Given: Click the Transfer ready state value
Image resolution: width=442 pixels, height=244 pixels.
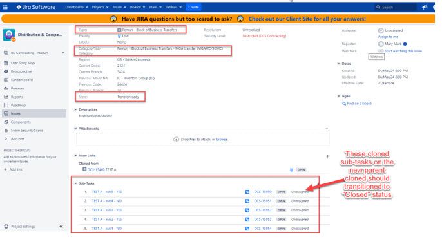Looking at the screenshot, I should [x=128, y=97].
